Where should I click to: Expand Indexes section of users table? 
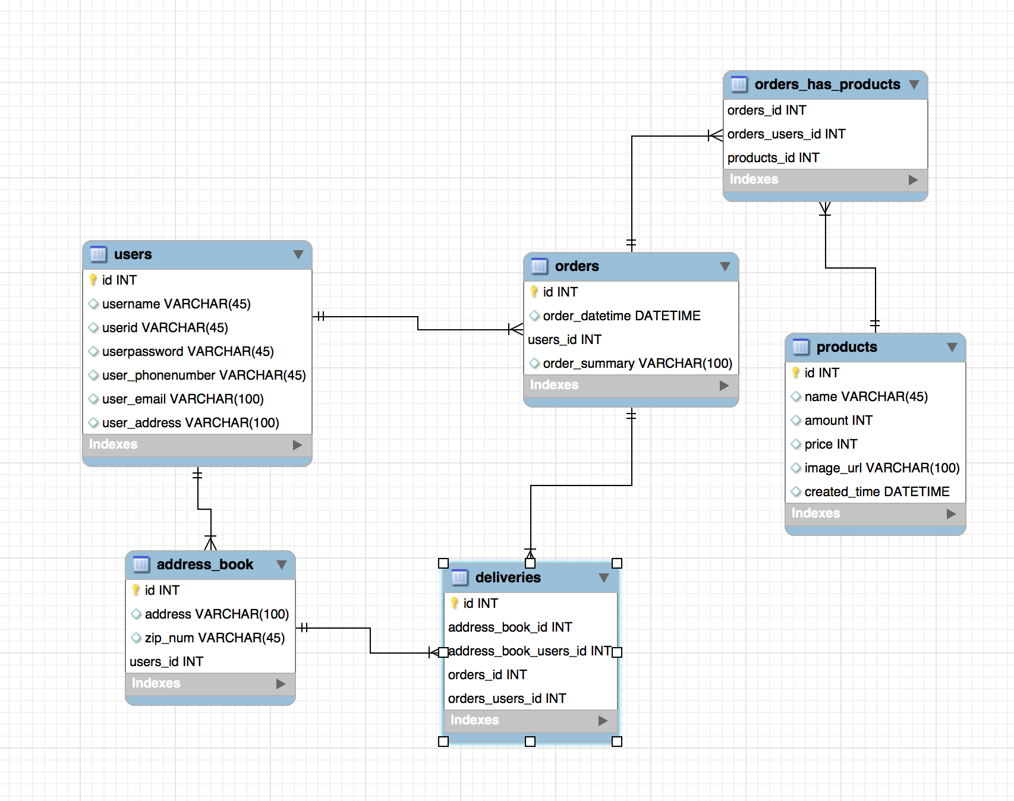coord(297,444)
